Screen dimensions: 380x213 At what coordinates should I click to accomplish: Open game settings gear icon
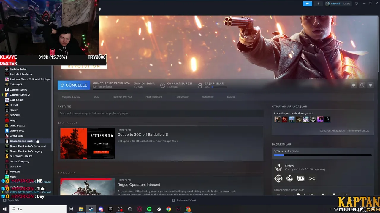tap(354, 85)
